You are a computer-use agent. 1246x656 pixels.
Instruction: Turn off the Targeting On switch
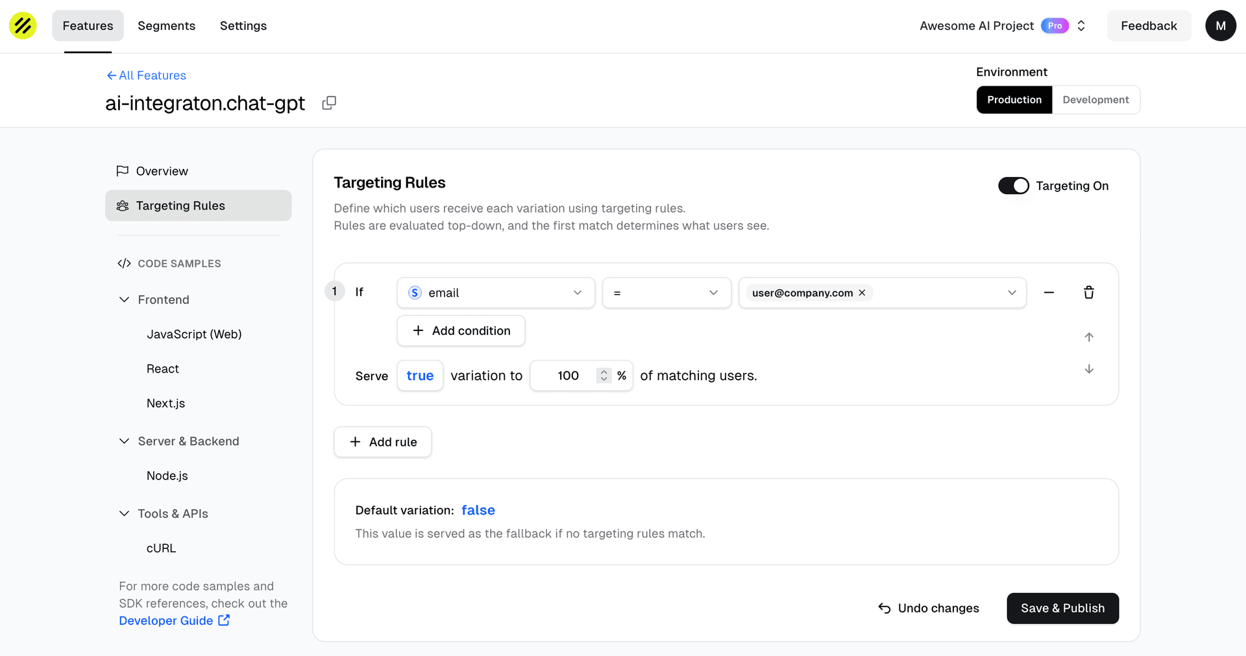[x=1013, y=186]
